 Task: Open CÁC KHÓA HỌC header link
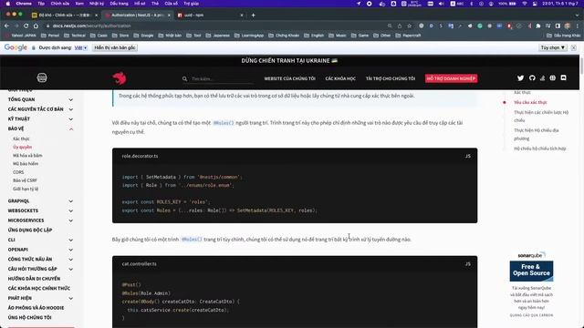[340, 78]
